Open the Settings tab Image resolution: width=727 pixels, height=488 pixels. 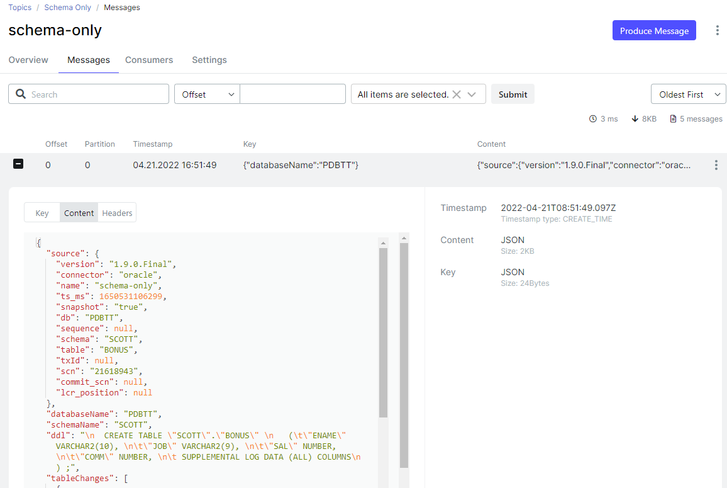click(209, 60)
